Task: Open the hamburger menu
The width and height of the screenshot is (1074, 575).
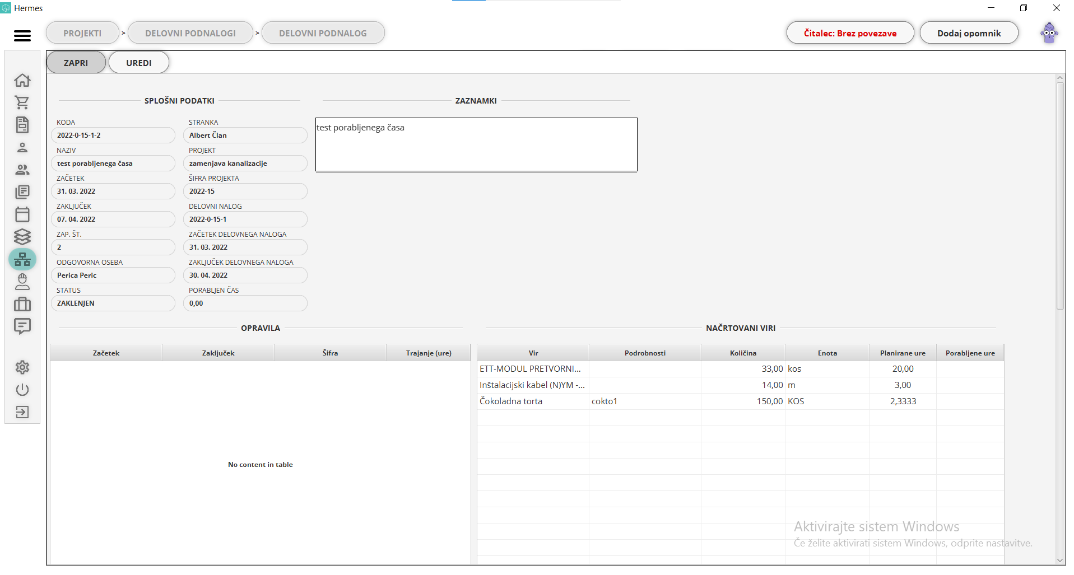Action: 22,36
